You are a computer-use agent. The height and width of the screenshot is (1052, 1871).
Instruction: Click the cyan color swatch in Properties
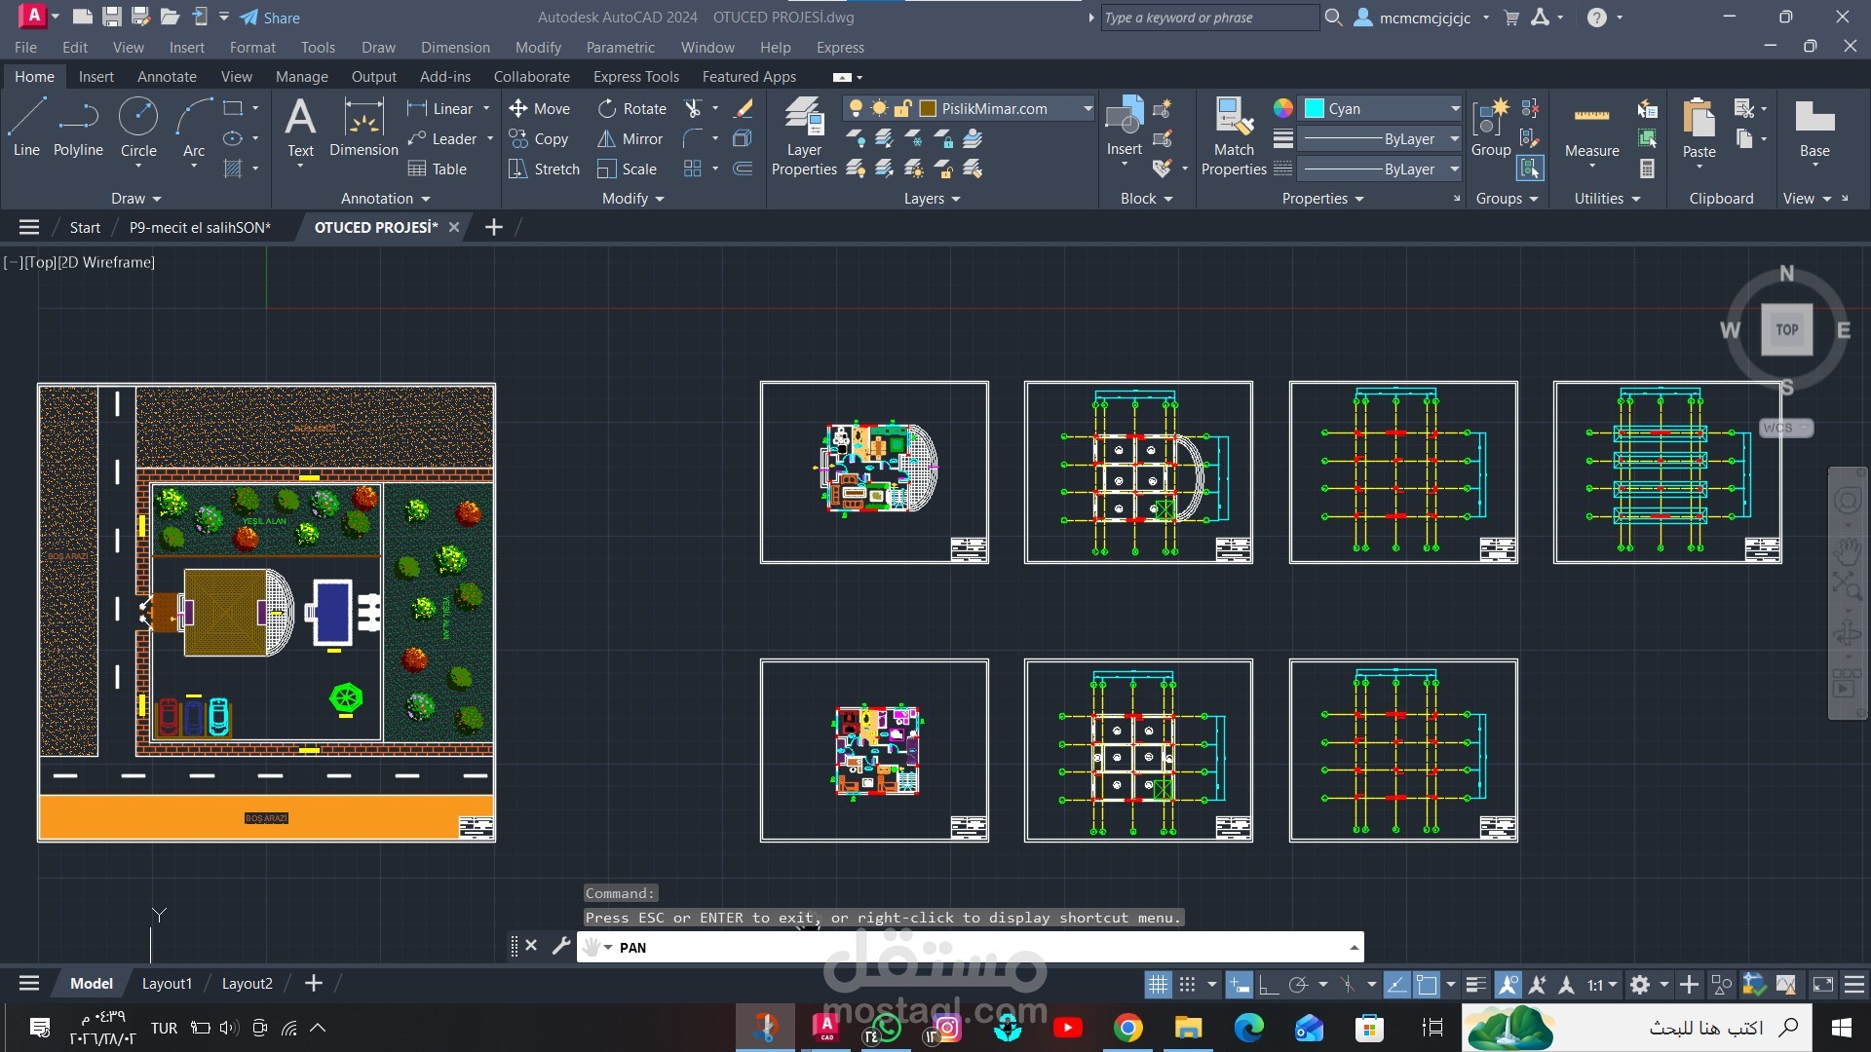1314,108
